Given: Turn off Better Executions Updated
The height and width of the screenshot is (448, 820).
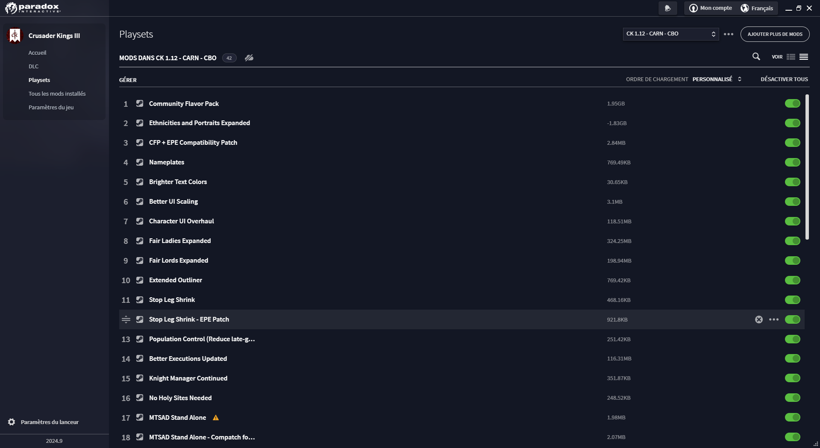Looking at the screenshot, I should click(x=793, y=359).
